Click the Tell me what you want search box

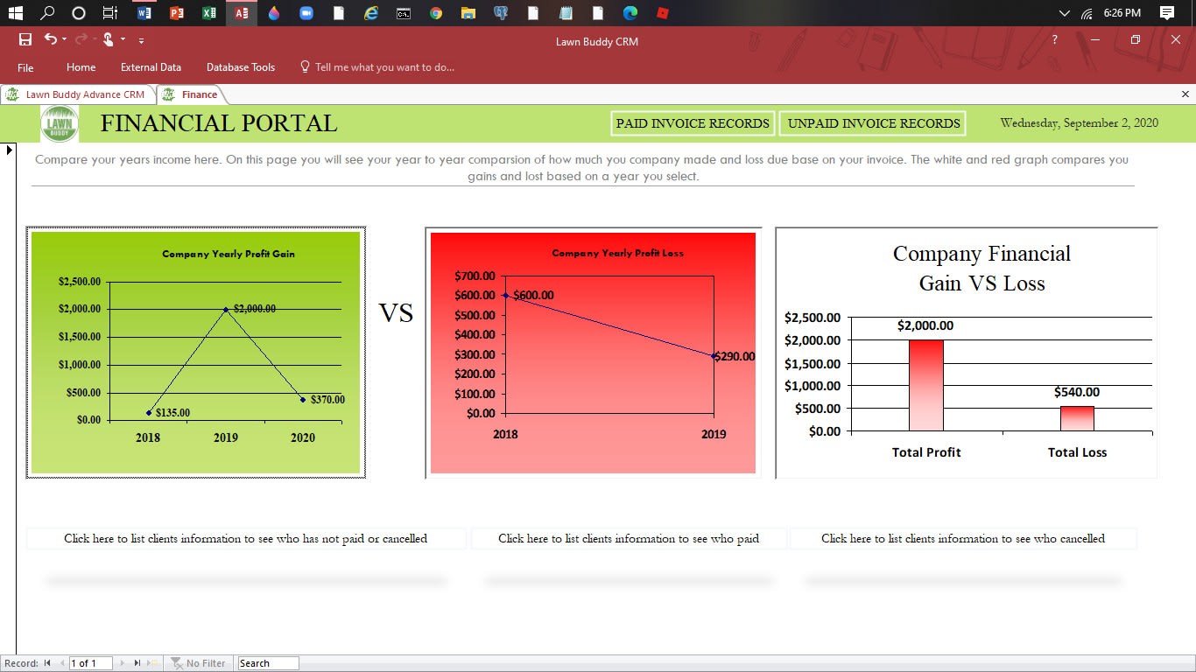tap(377, 67)
